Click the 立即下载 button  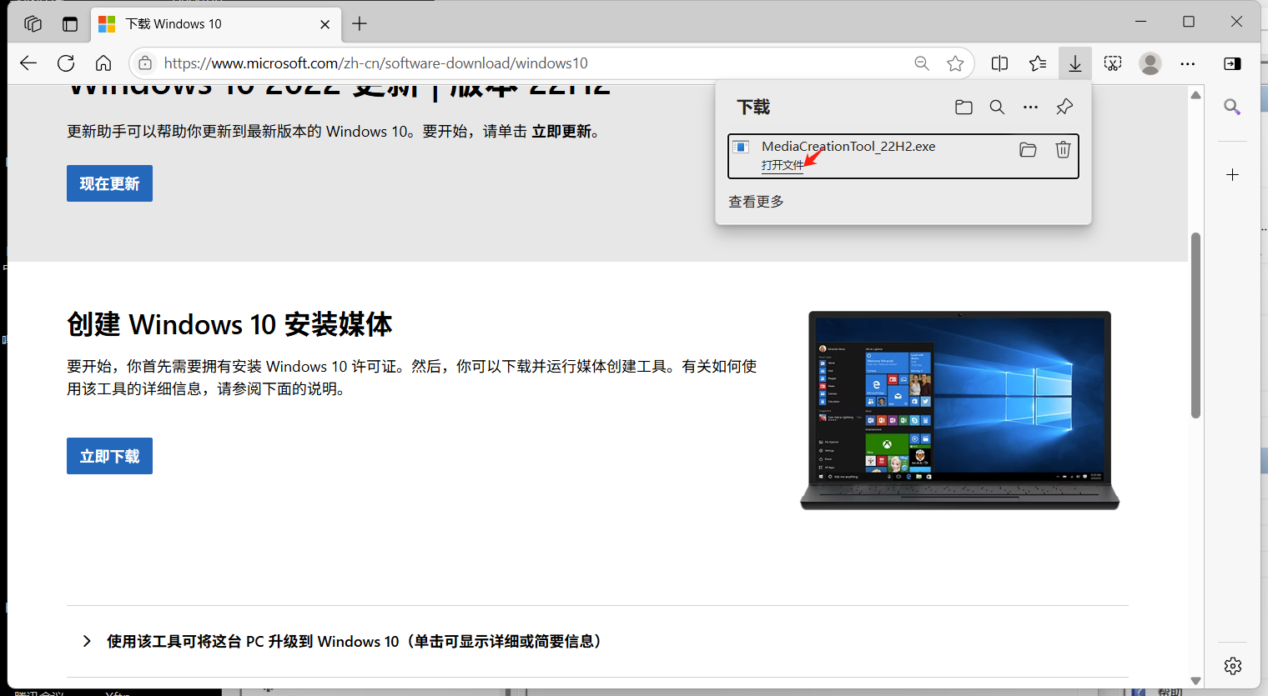[109, 456]
